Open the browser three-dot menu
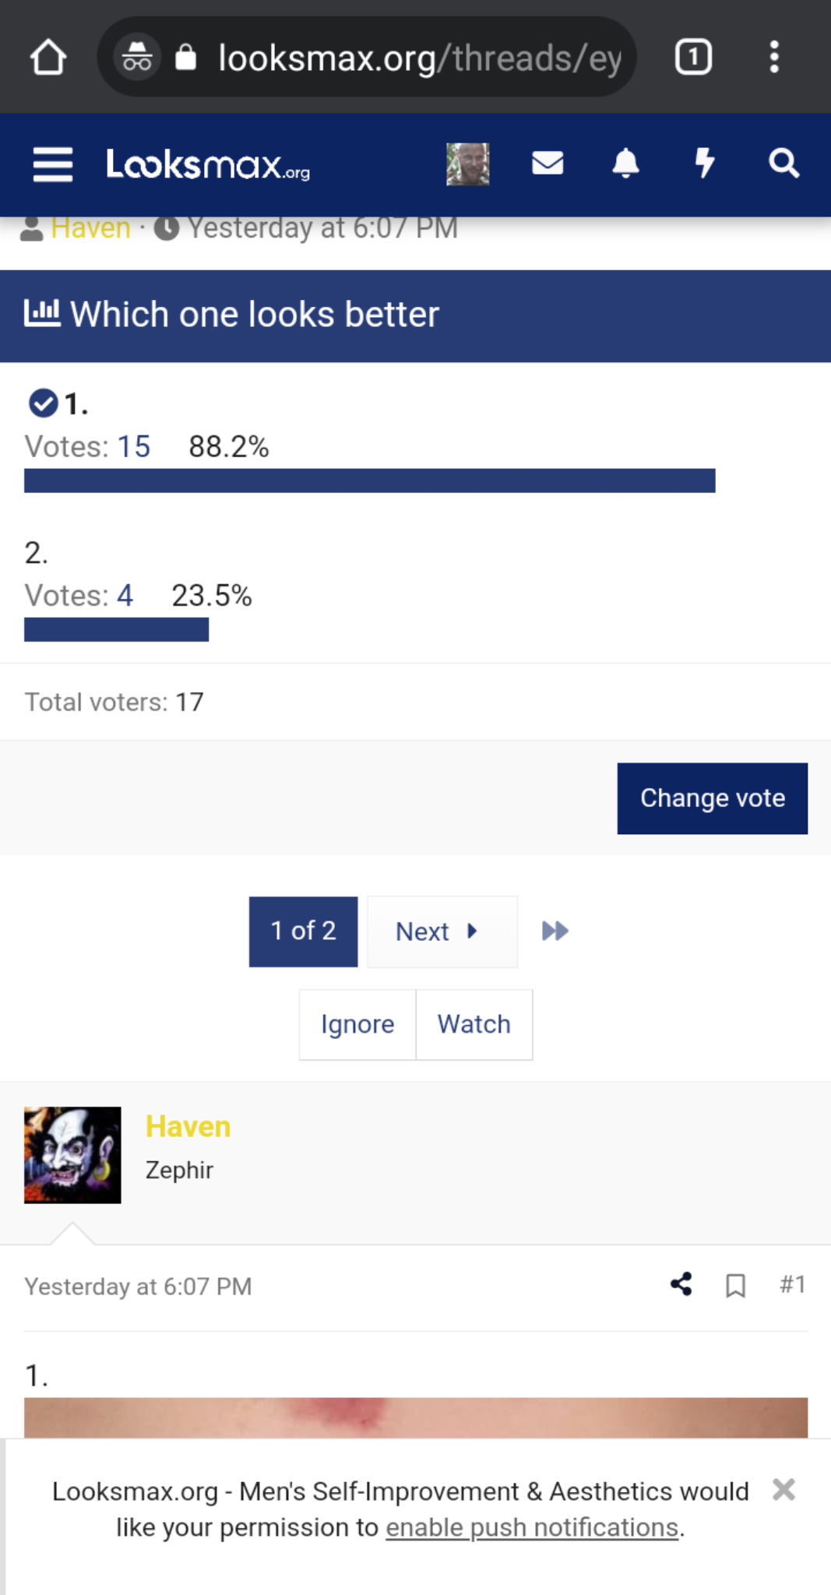The width and height of the screenshot is (831, 1595). pos(774,57)
